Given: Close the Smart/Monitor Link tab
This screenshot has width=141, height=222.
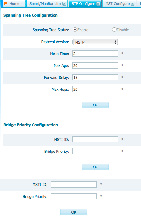Looking at the screenshot, I should coord(64,4).
